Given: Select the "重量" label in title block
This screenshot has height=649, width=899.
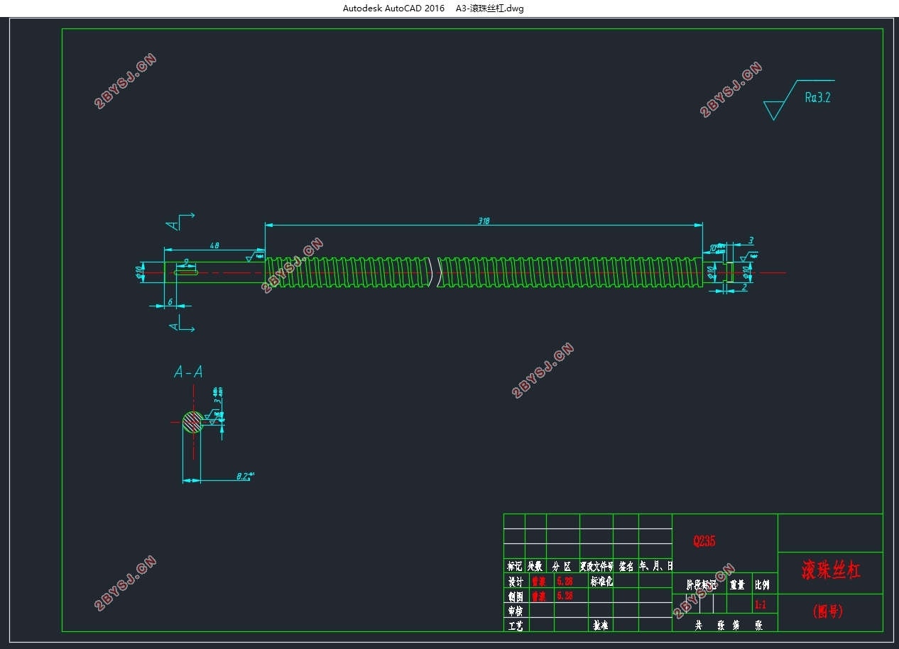Looking at the screenshot, I should (x=737, y=586).
